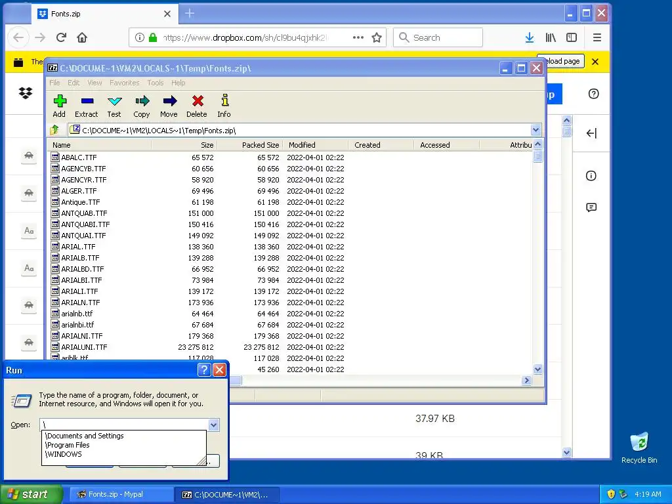
Task: Open Dropbox help question mark icon
Action: pyautogui.click(x=593, y=94)
